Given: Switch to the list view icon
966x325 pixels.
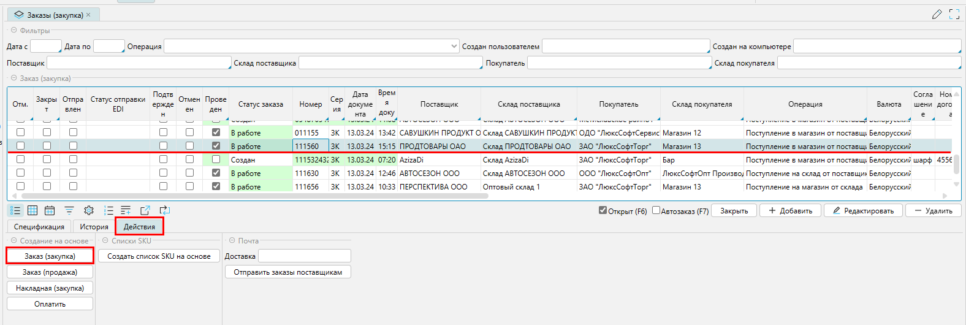Looking at the screenshot, I should pyautogui.click(x=15, y=210).
